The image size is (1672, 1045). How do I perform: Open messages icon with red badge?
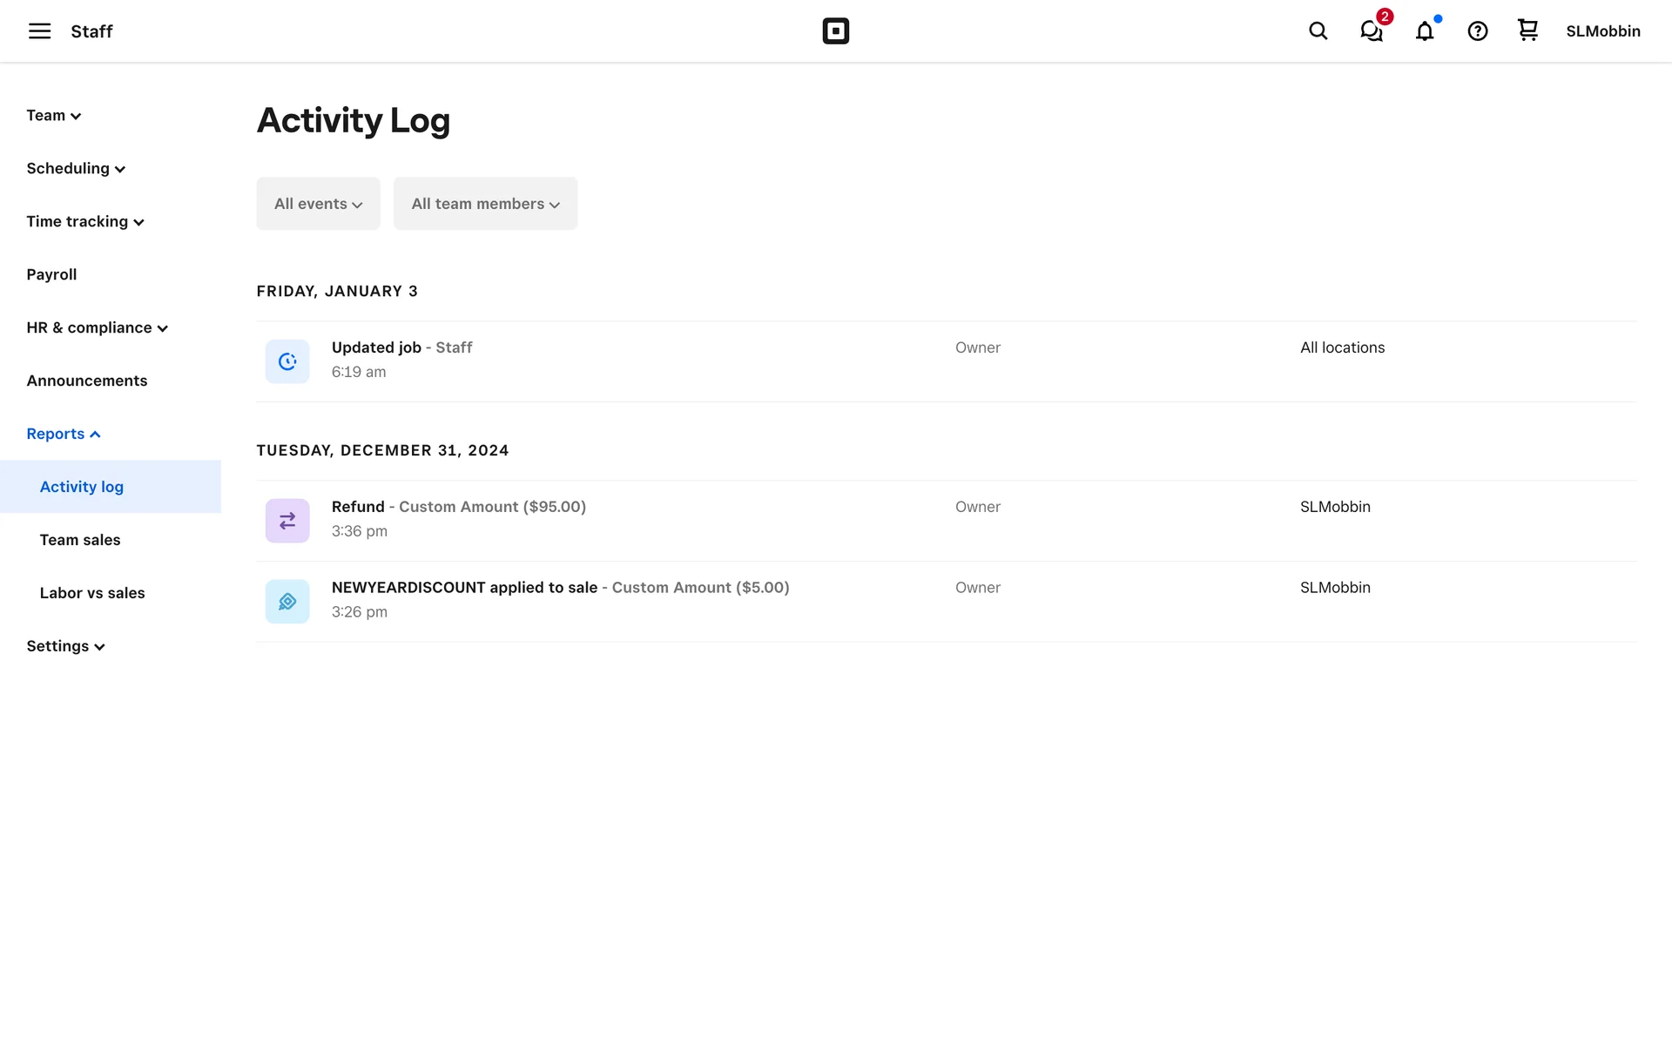tap(1372, 31)
